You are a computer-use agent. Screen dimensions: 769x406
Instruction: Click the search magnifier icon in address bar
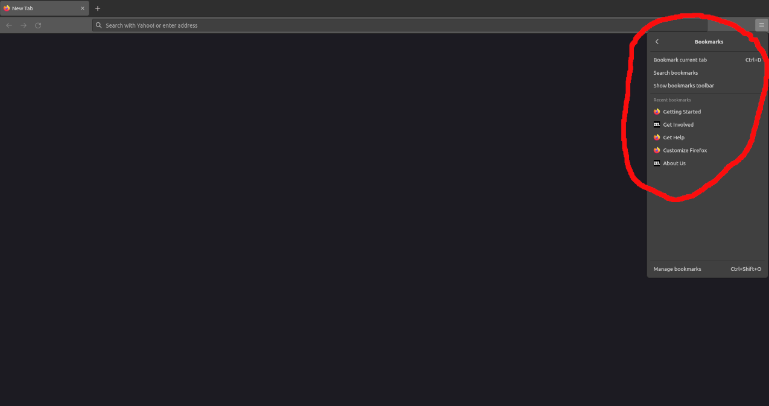point(99,25)
